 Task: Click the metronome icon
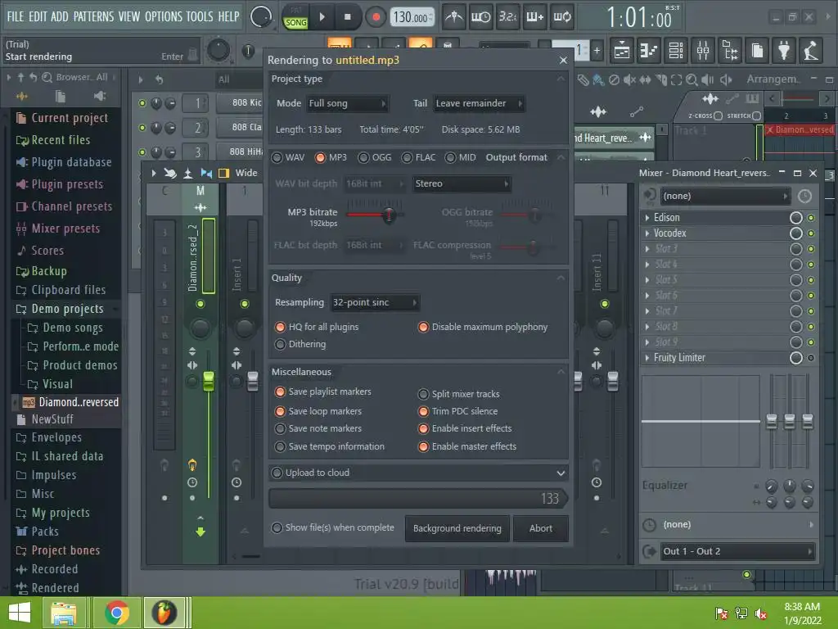click(x=453, y=16)
